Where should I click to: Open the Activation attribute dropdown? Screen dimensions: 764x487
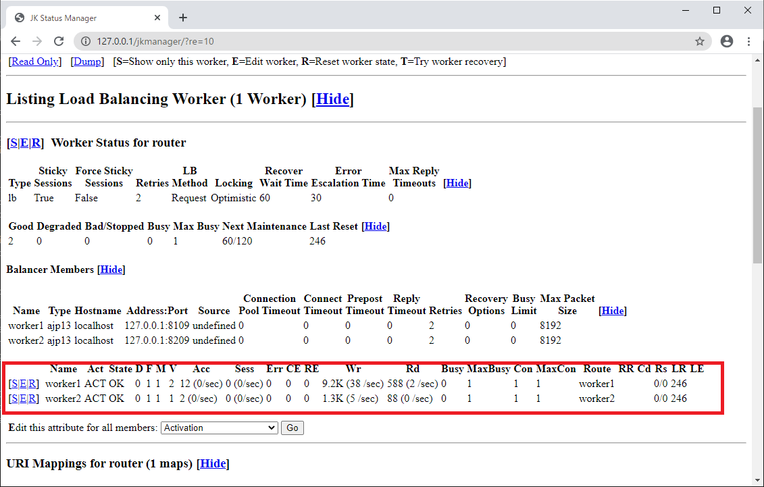click(220, 428)
